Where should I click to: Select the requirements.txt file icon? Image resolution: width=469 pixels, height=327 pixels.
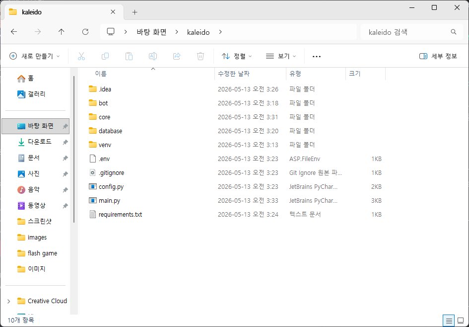(93, 214)
